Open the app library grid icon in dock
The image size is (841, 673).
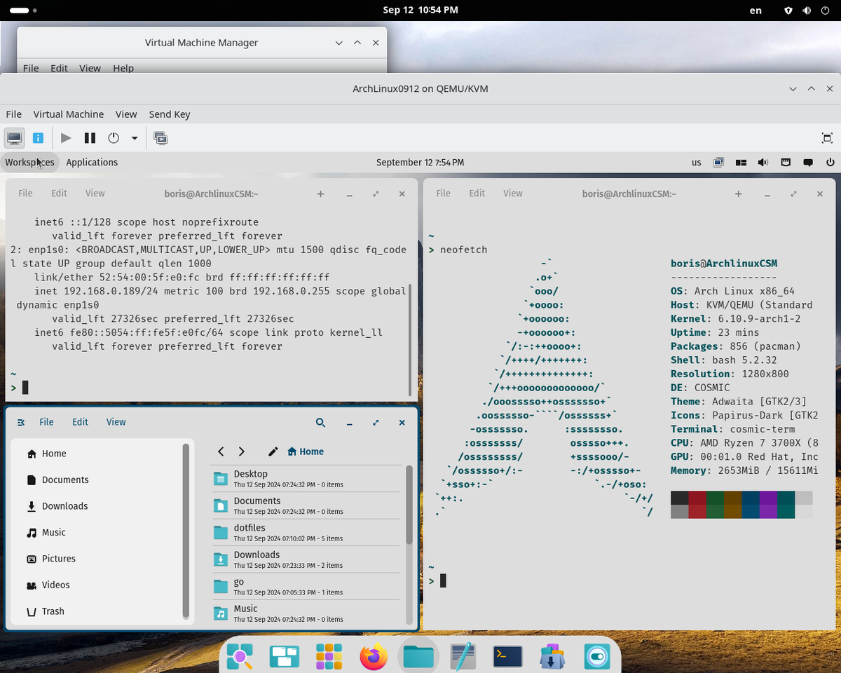coord(329,657)
